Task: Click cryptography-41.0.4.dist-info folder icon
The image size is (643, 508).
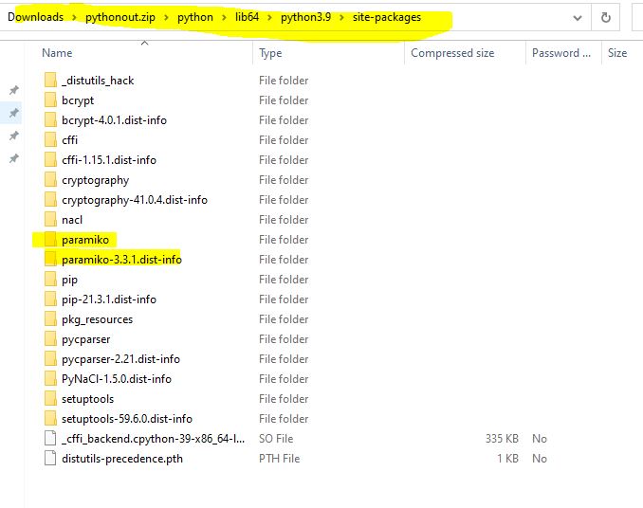Action: tap(50, 200)
